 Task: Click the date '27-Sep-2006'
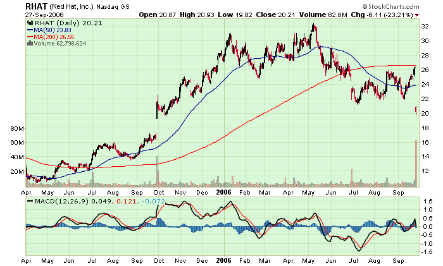(44, 15)
